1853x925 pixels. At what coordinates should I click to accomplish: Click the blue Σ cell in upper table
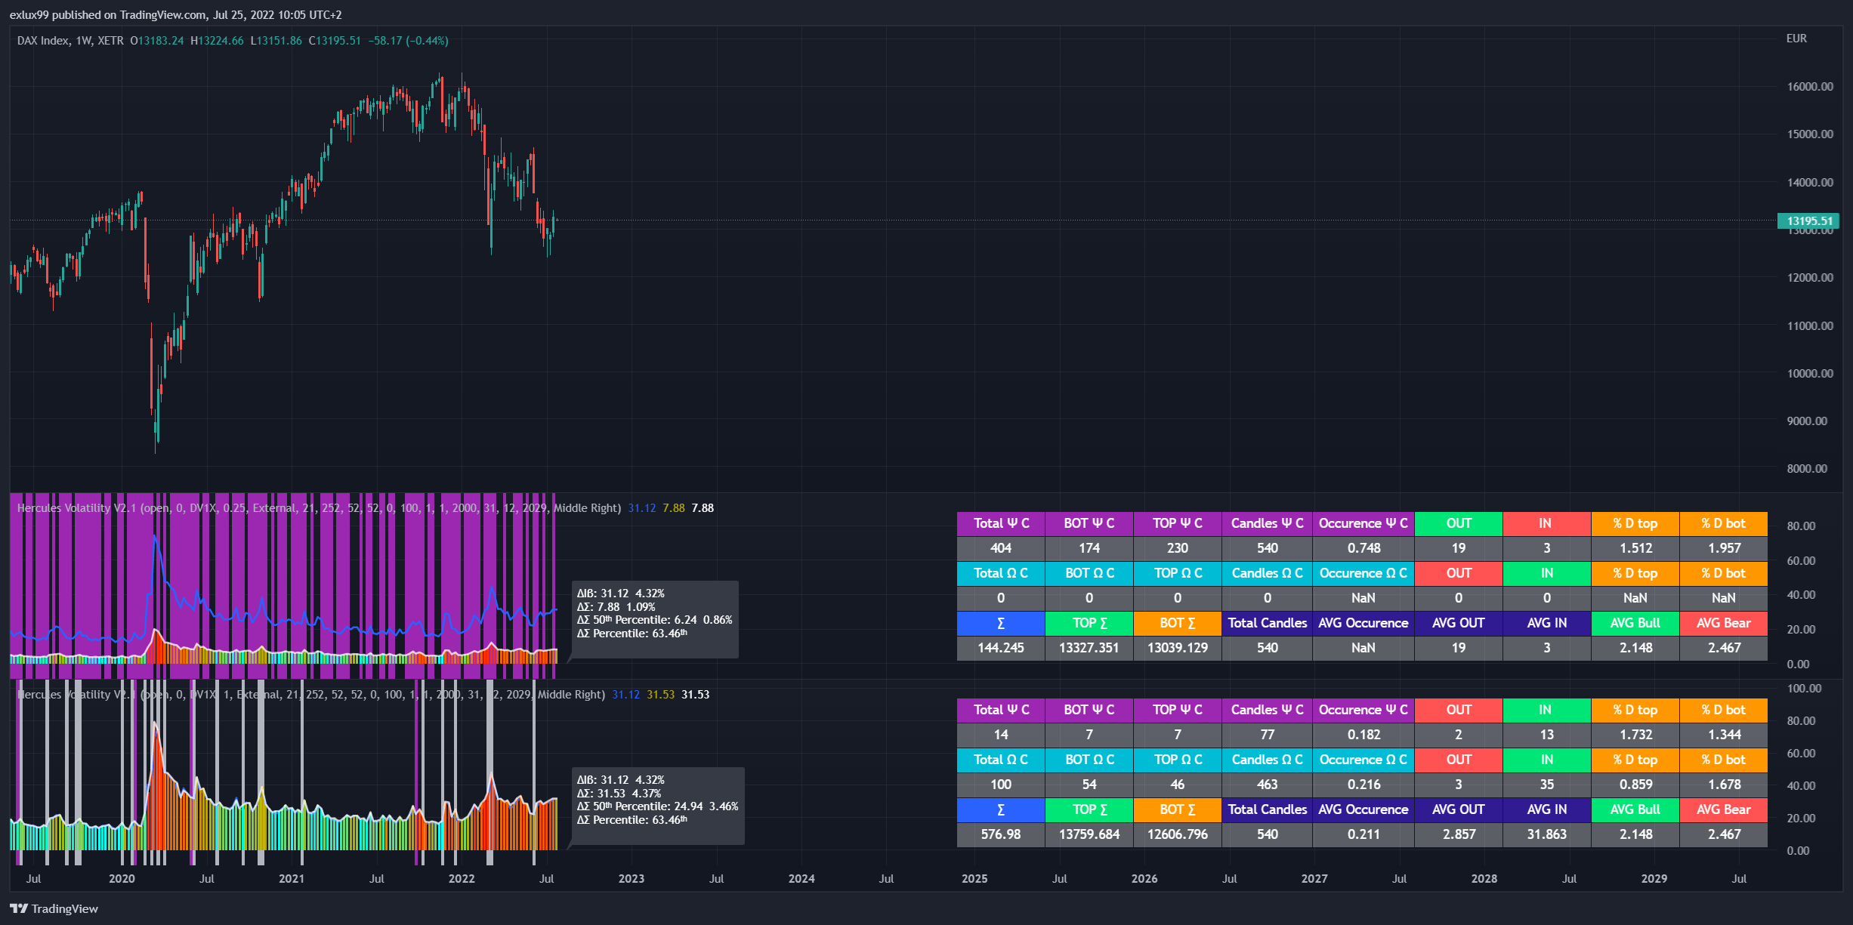coord(1000,623)
